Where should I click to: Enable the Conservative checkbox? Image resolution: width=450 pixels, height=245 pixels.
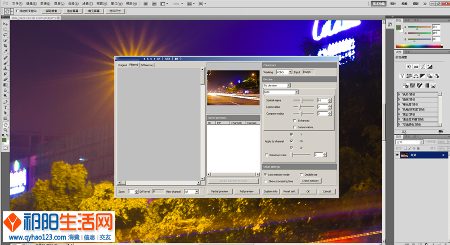(x=294, y=127)
